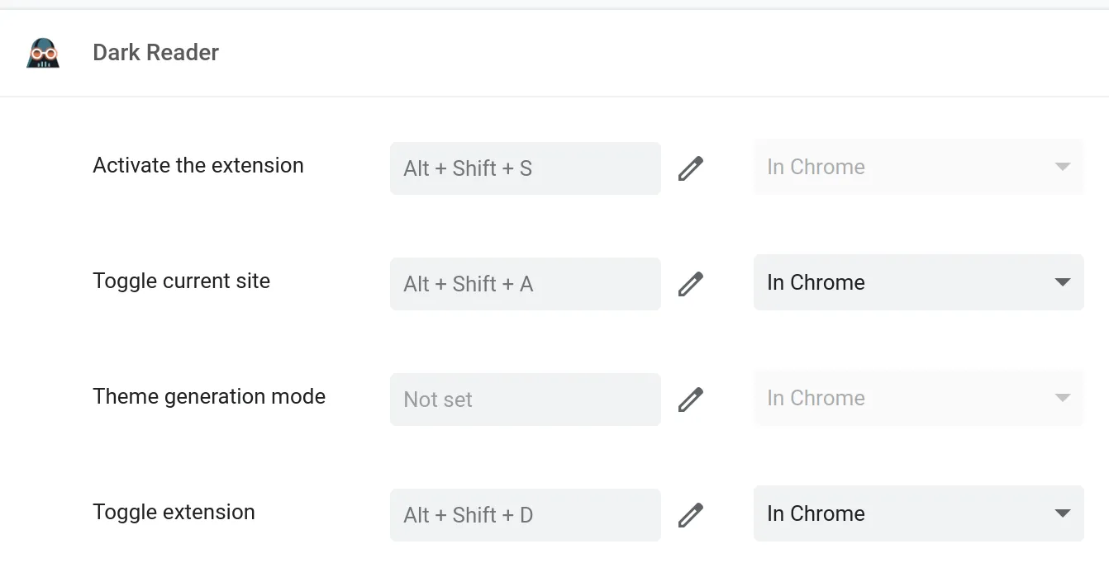Click the 'Theme generation mode' label

(x=209, y=396)
